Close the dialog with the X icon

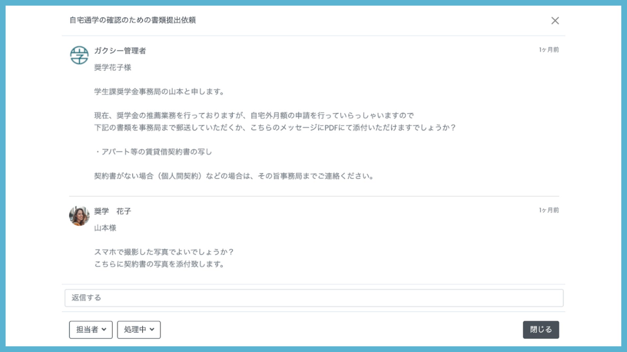point(555,21)
